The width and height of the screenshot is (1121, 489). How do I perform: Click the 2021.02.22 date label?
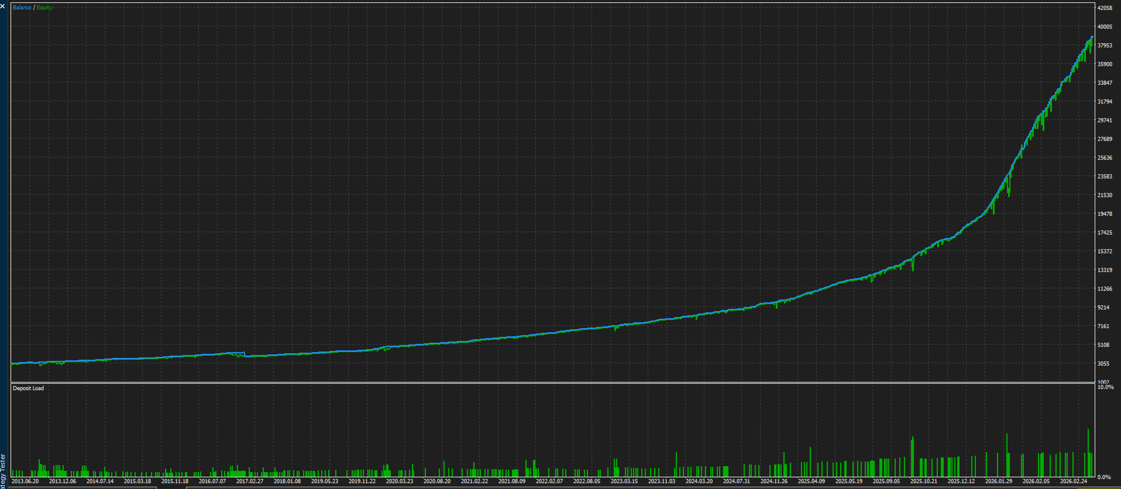click(474, 481)
